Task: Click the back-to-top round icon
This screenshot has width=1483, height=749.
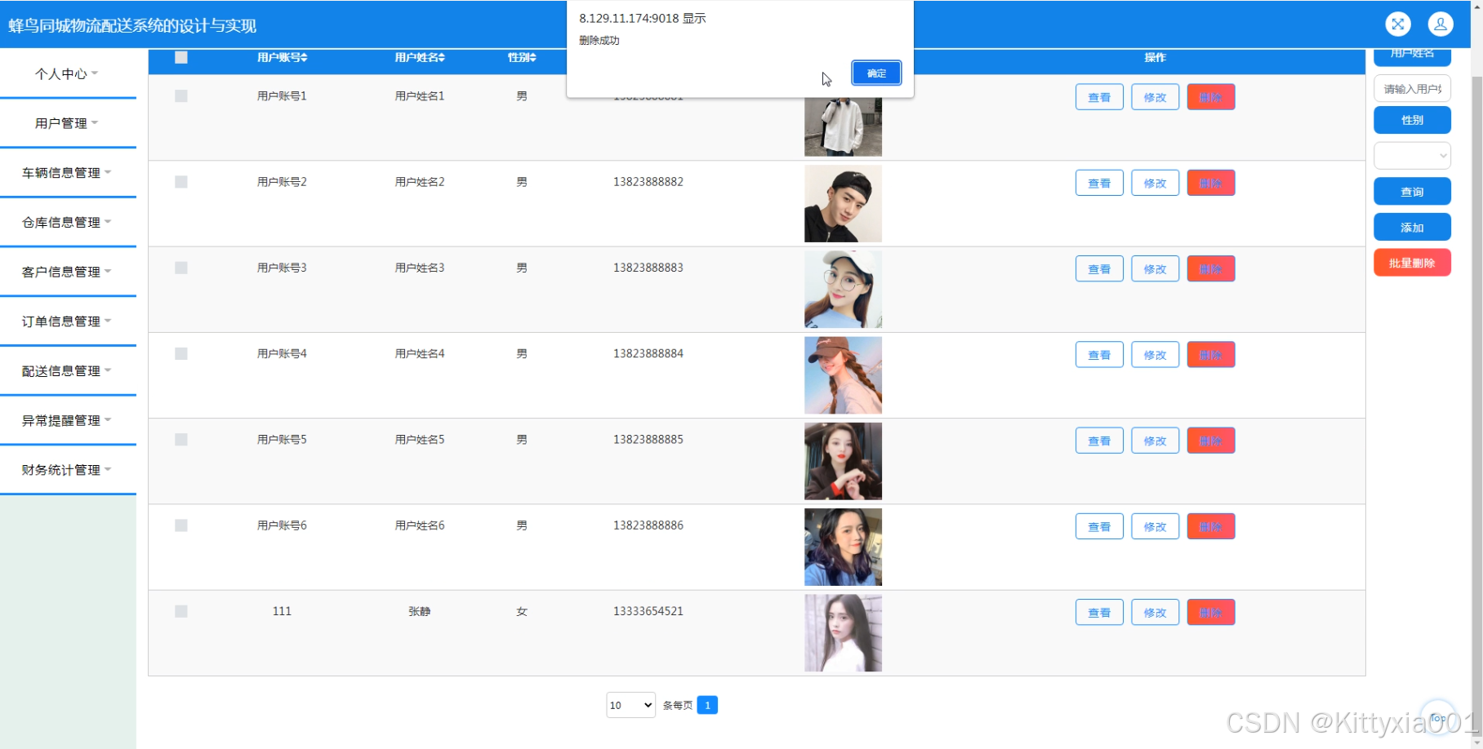Action: click(x=1437, y=717)
